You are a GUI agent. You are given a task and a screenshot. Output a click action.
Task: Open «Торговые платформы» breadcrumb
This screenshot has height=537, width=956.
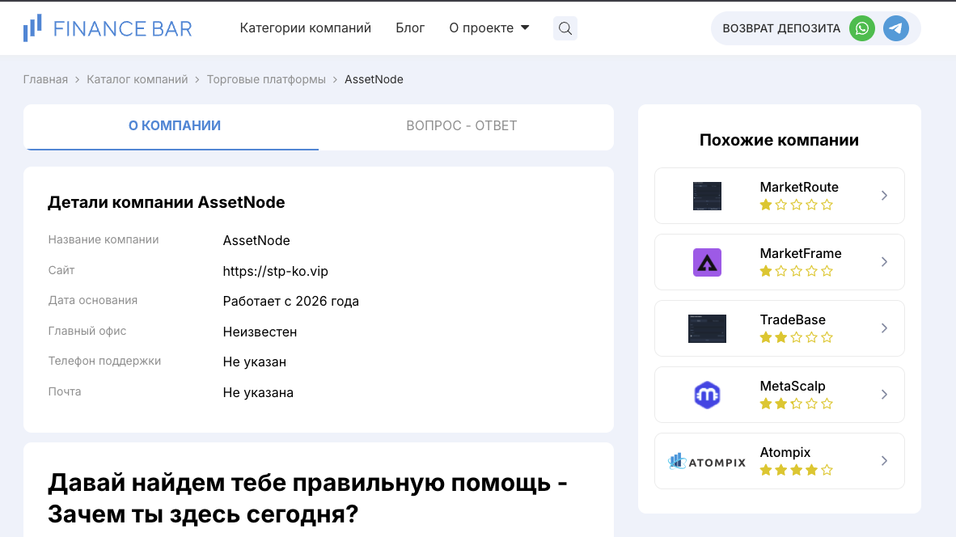tap(266, 79)
